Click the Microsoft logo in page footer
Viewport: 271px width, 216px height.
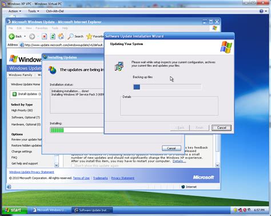click(x=204, y=177)
